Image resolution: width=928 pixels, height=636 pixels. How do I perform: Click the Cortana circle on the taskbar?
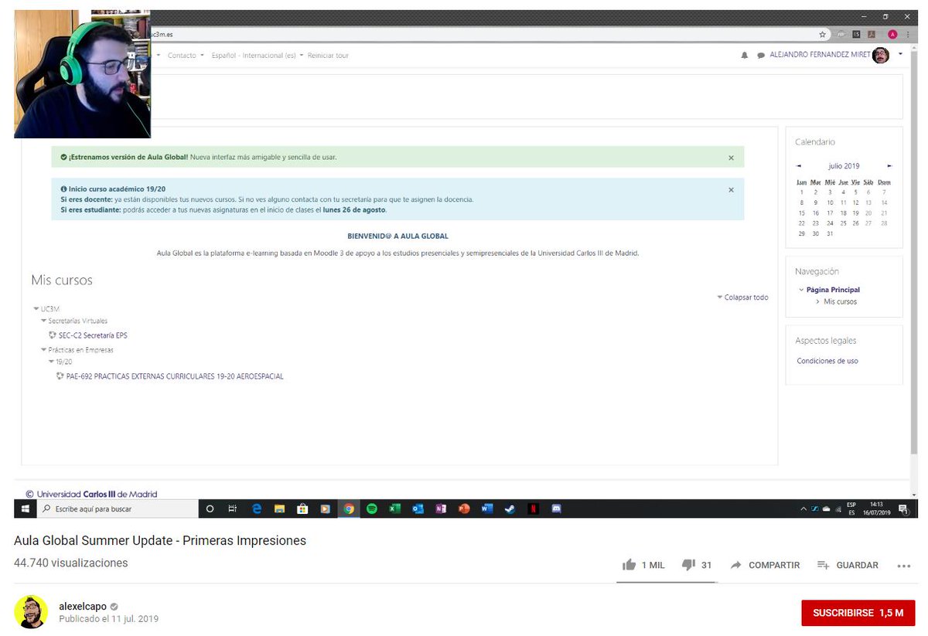pyautogui.click(x=210, y=509)
